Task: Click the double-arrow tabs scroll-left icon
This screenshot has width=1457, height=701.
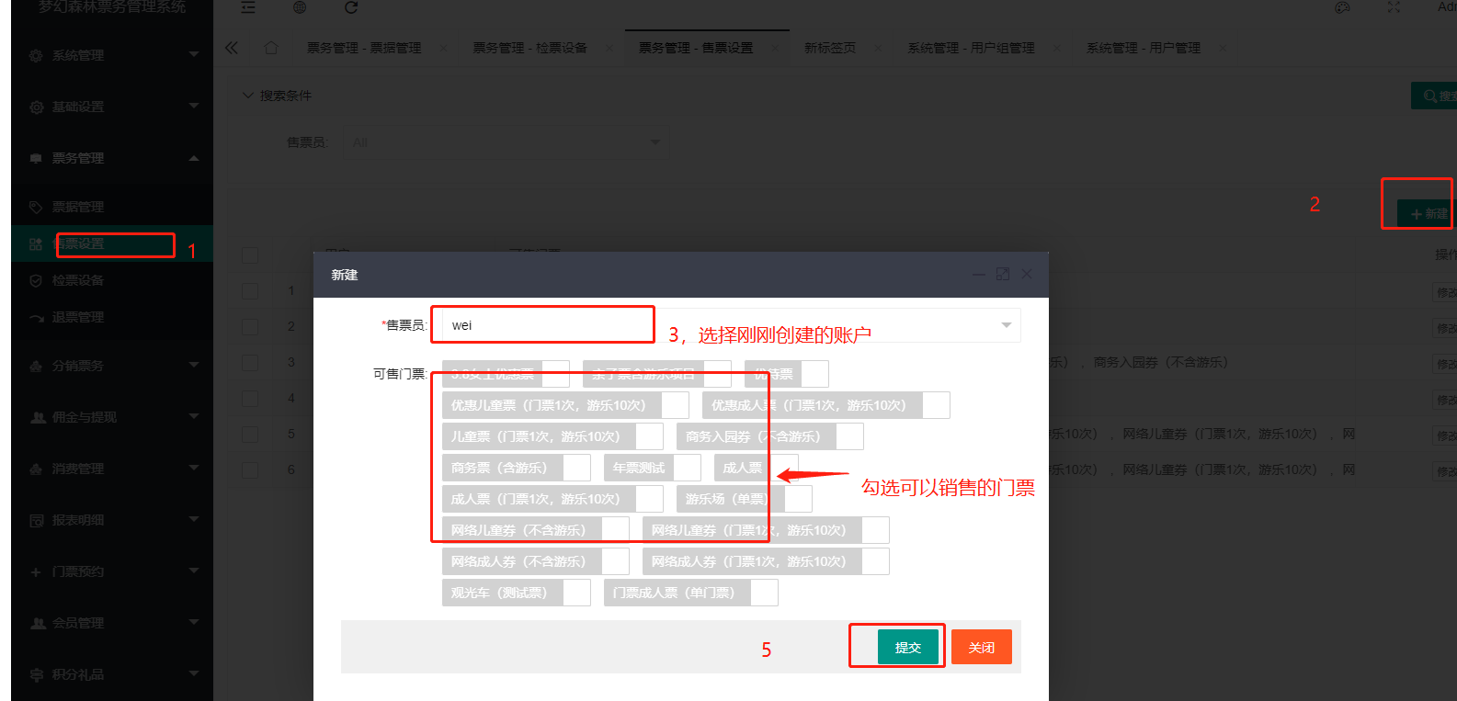Action: (x=232, y=48)
